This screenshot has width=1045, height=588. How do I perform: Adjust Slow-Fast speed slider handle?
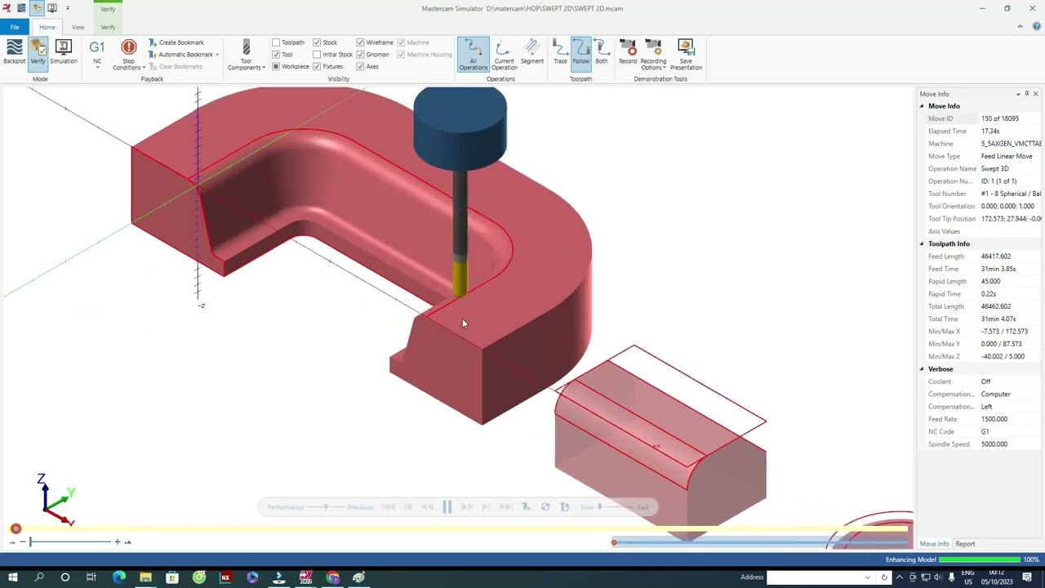coord(600,507)
